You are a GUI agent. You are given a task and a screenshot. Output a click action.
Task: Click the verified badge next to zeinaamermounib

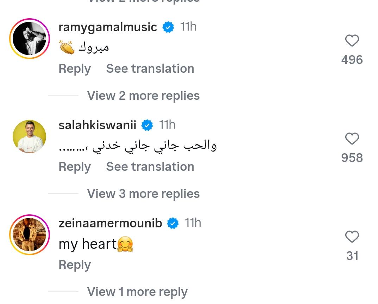[173, 222]
